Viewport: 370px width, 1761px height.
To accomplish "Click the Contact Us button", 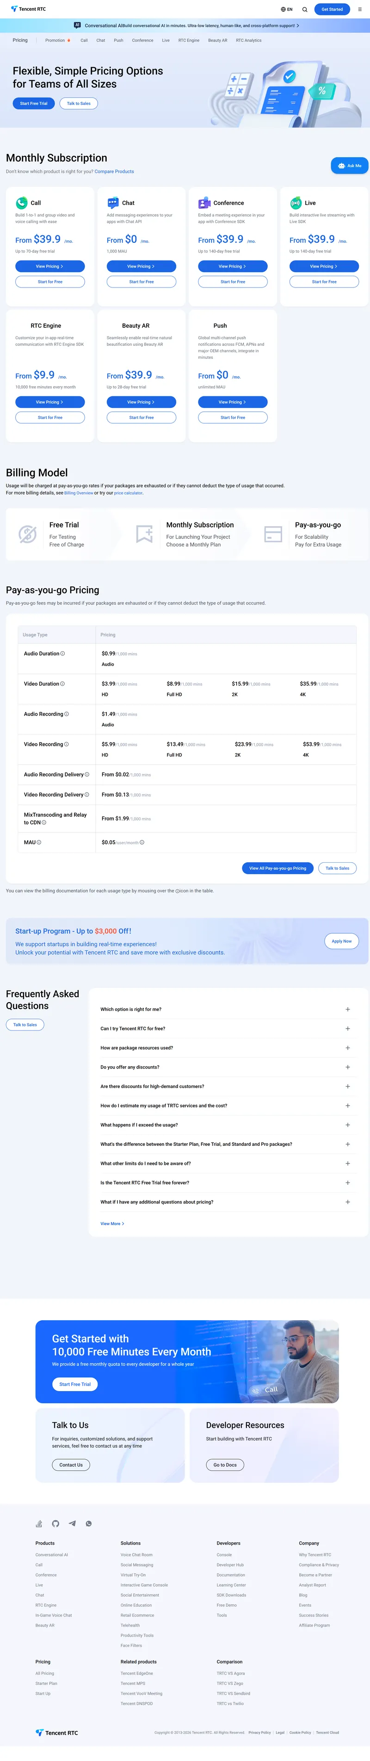I will pyautogui.click(x=71, y=1465).
